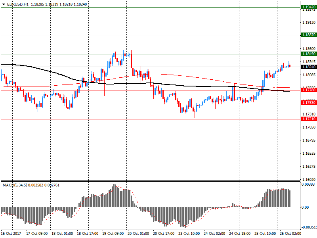Click the 18 Oct 01:00 time label
Screen dimensions: 317x238
pyautogui.click(x=62, y=234)
